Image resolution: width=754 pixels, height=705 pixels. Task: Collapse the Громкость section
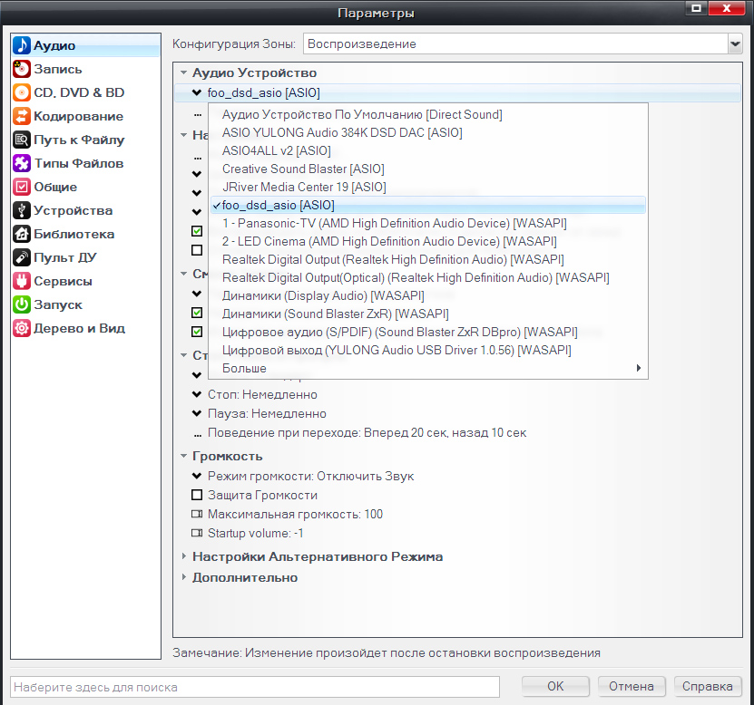[184, 456]
